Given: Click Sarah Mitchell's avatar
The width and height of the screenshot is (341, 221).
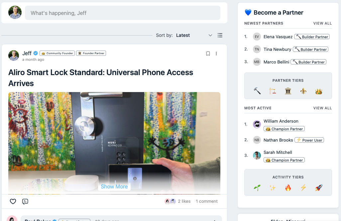Looking at the screenshot, I should coord(257,156).
